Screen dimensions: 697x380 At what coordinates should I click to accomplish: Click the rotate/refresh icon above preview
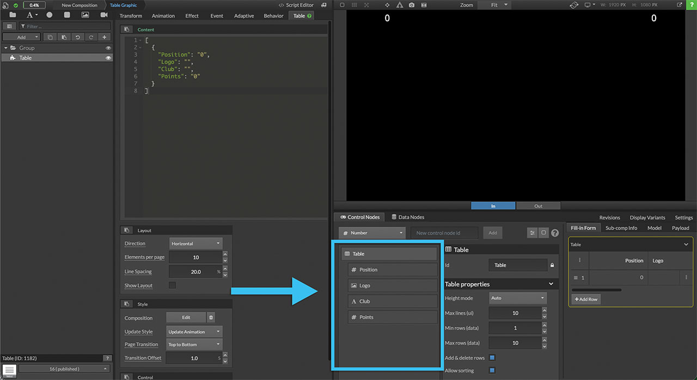[x=574, y=5]
